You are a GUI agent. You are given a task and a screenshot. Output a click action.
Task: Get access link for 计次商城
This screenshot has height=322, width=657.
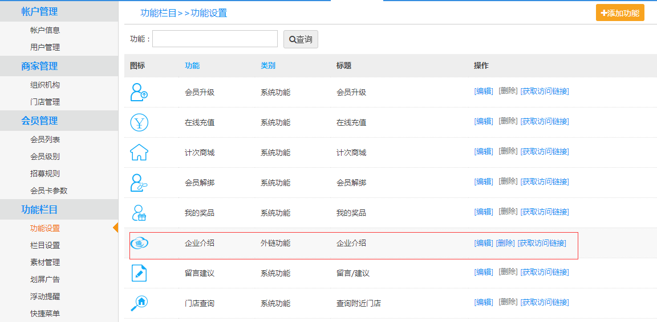click(545, 151)
